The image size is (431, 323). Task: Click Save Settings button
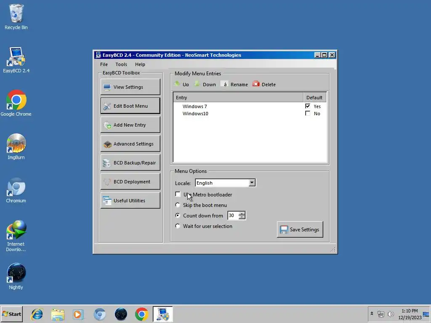300,229
